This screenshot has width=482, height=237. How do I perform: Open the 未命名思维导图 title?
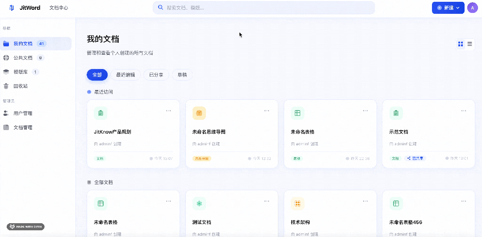[x=209, y=132]
